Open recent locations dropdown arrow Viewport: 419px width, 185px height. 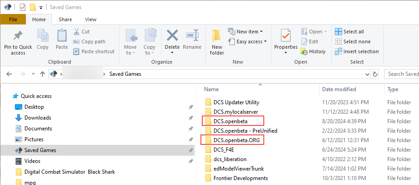[x=33, y=74]
